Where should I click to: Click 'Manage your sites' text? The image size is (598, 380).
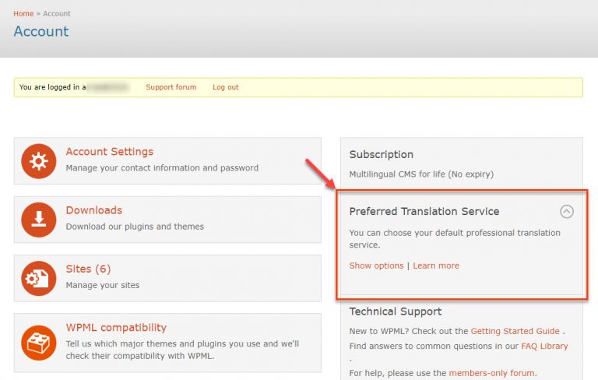coord(103,285)
